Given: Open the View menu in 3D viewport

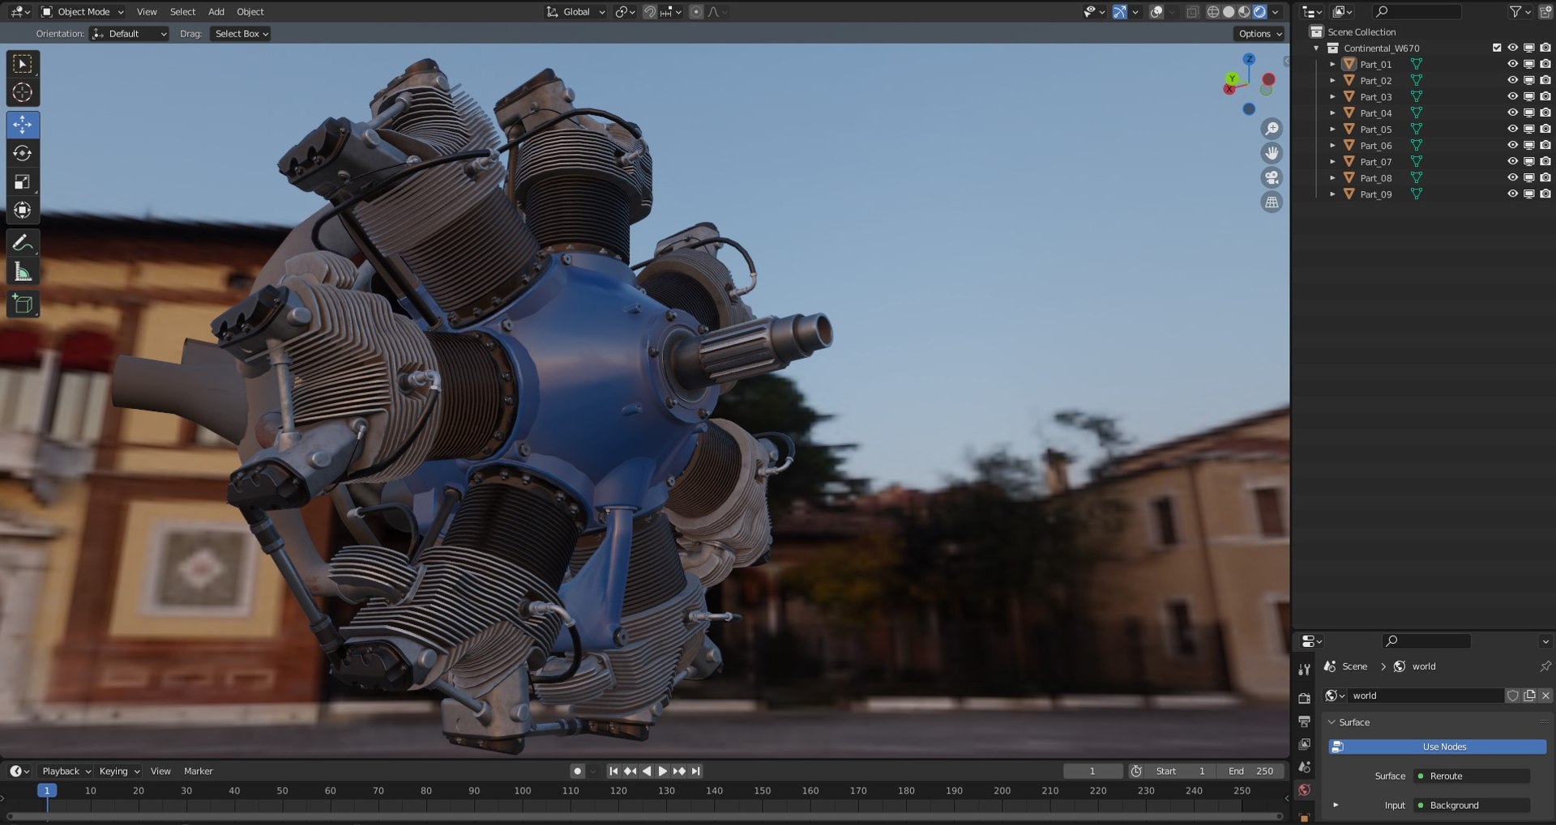Looking at the screenshot, I should [147, 12].
